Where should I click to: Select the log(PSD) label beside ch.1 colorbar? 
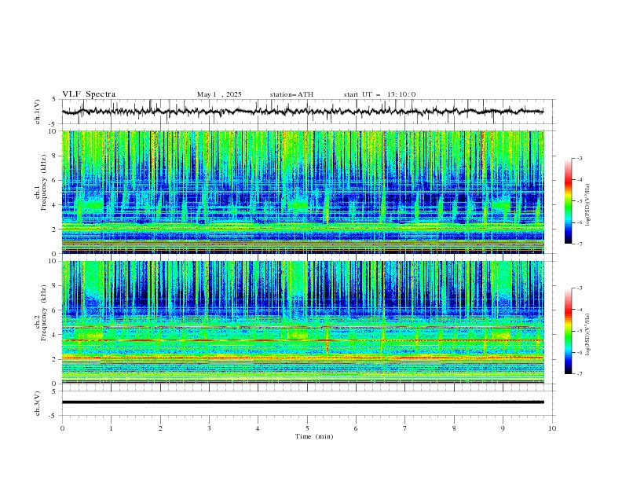pyautogui.click(x=588, y=205)
